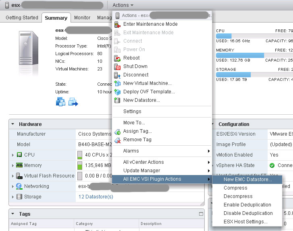Viewport: 293px width, 231px height.
Task: Click the Shut Down host icon
Action: (117, 67)
